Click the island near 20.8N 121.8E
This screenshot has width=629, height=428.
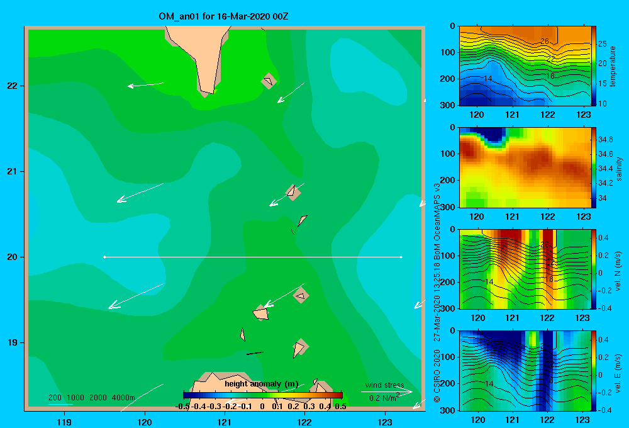293,192
